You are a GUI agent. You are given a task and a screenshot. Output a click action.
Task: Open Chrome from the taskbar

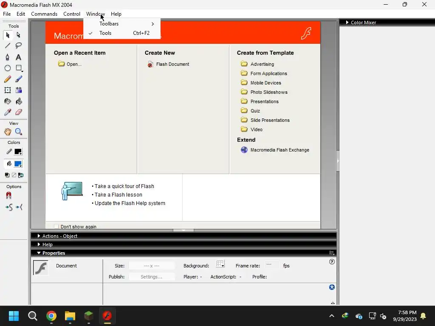point(51,316)
